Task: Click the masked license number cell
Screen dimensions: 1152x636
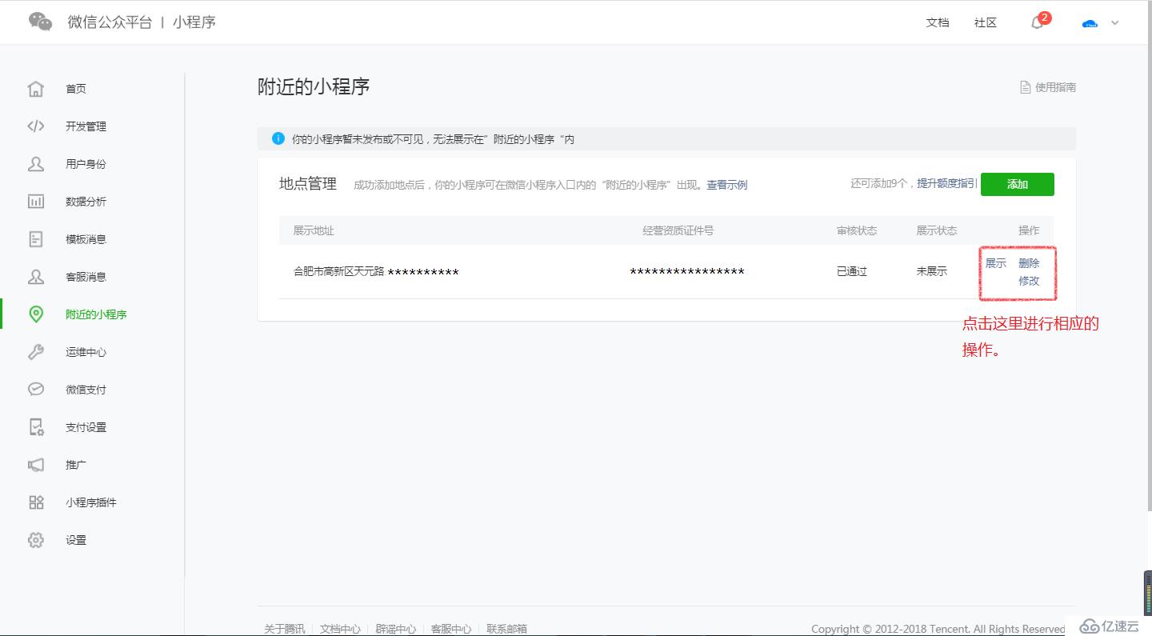Action: coord(687,272)
